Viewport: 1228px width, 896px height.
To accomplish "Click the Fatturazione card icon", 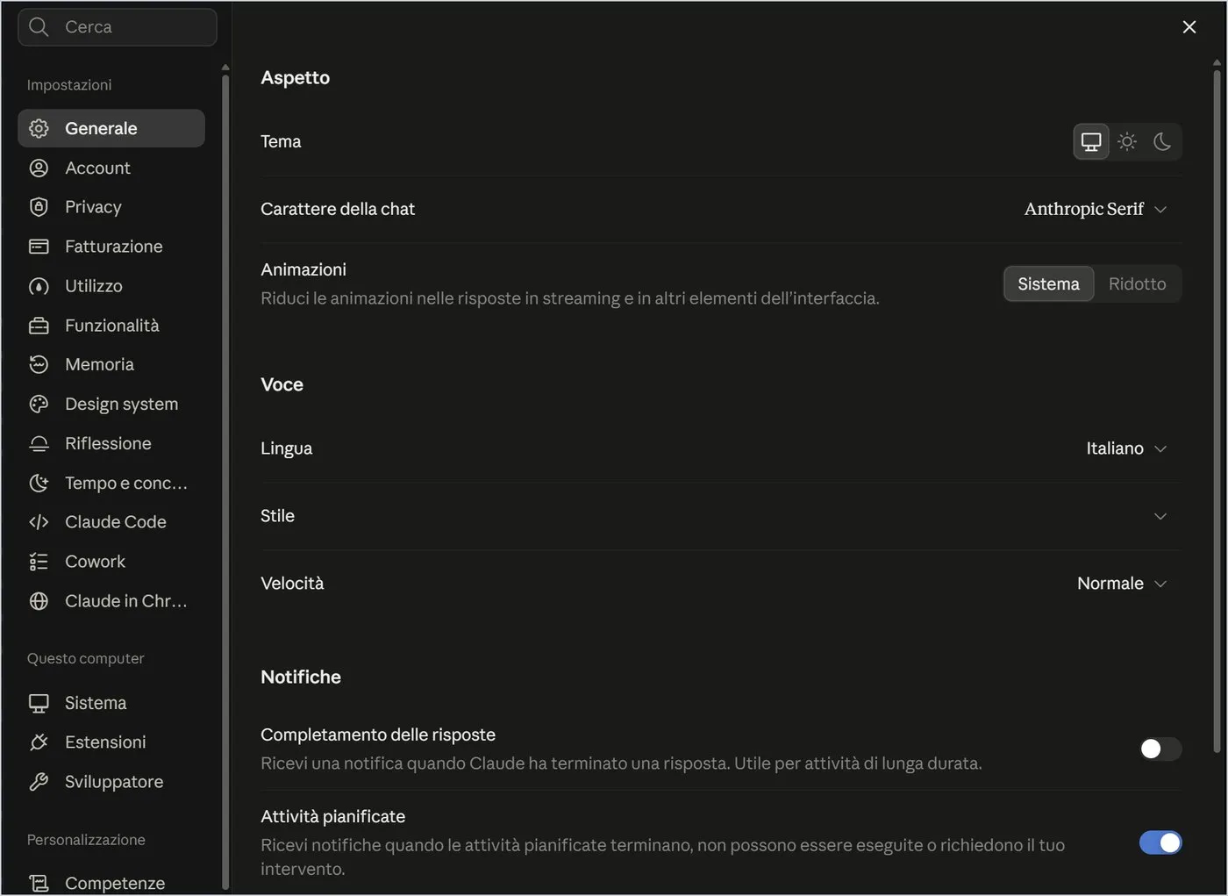I will coord(39,247).
